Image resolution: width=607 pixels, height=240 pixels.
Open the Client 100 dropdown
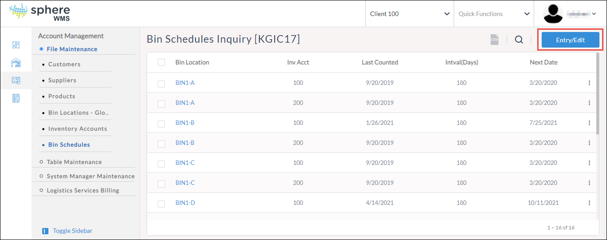click(x=409, y=14)
